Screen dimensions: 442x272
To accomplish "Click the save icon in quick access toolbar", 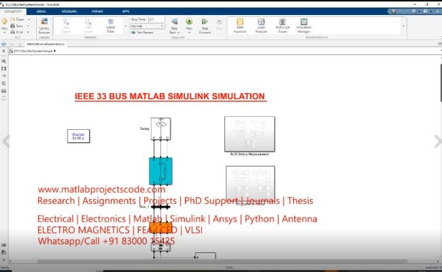I will [x=394, y=12].
